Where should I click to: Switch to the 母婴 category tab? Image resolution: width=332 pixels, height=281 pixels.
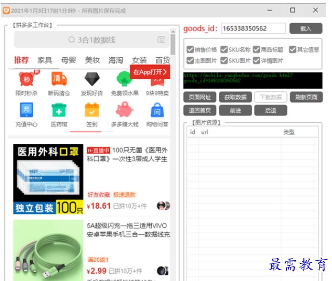69,60
